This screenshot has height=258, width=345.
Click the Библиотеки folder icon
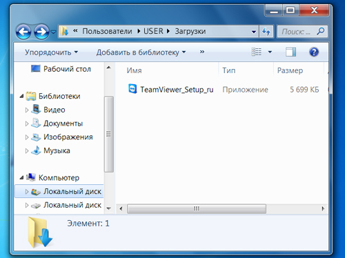(31, 96)
